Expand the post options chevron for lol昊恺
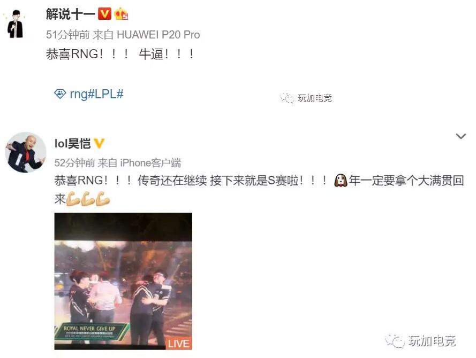Image resolution: width=476 pixels, height=358 pixels. pos(461,136)
